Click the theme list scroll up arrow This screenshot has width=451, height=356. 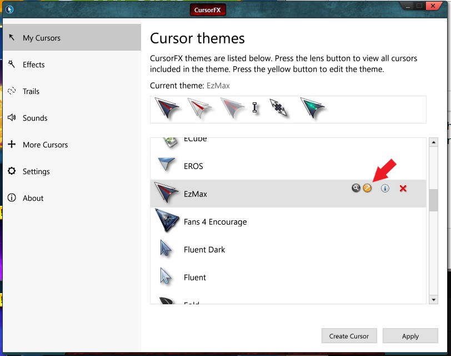click(x=433, y=142)
